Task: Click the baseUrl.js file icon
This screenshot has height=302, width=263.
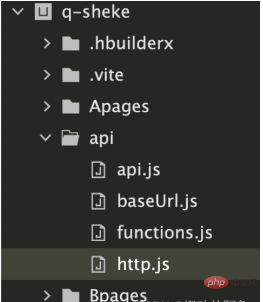Action: click(98, 201)
